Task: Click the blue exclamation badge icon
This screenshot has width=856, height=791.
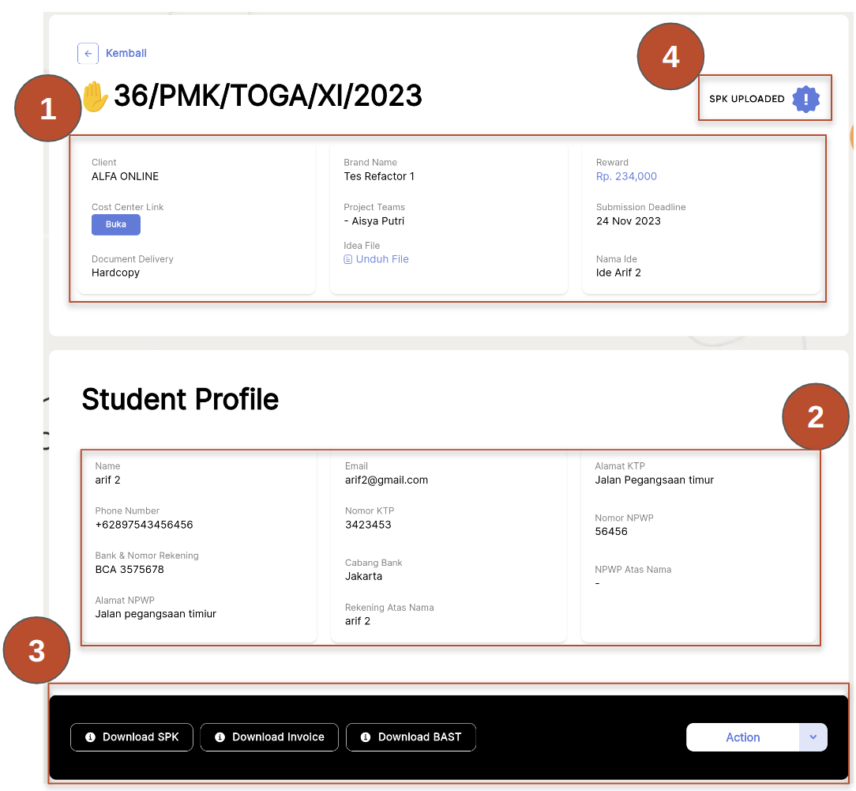Action: [x=805, y=99]
